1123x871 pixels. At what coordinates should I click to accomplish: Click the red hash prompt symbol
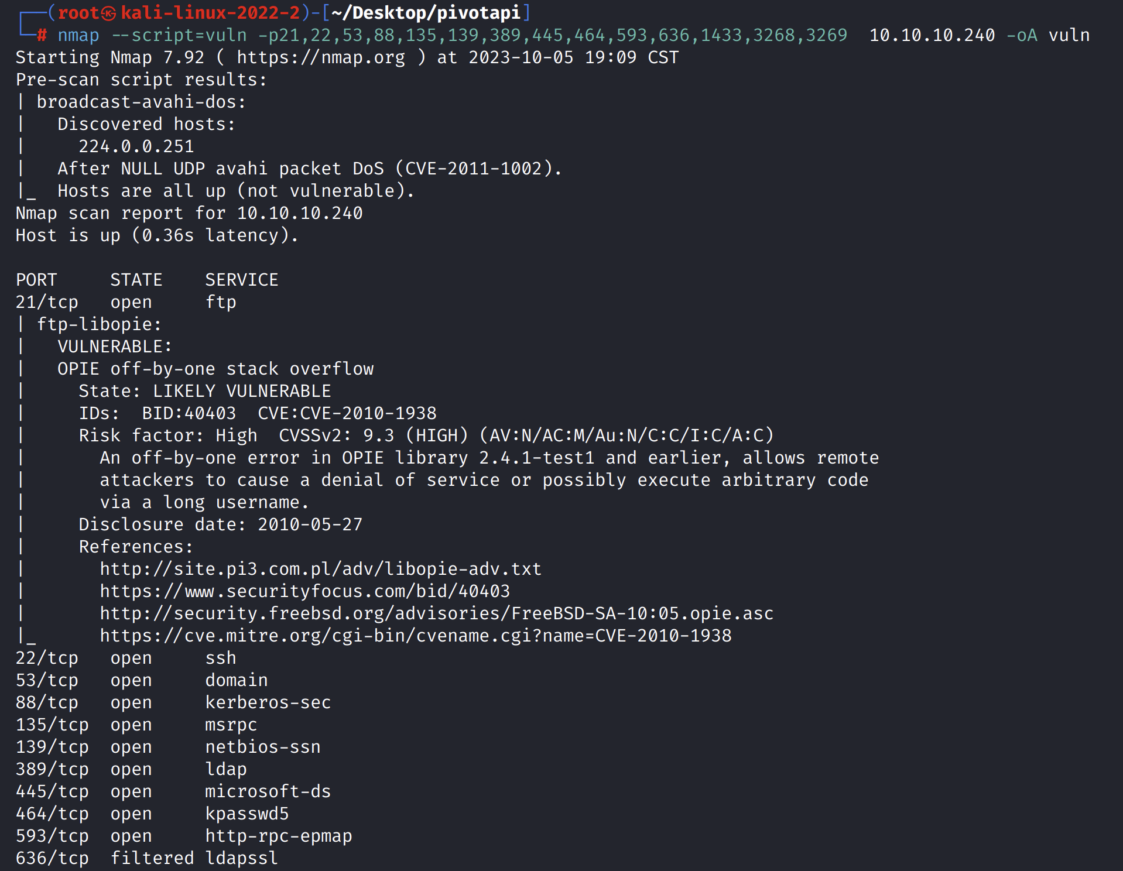point(42,36)
